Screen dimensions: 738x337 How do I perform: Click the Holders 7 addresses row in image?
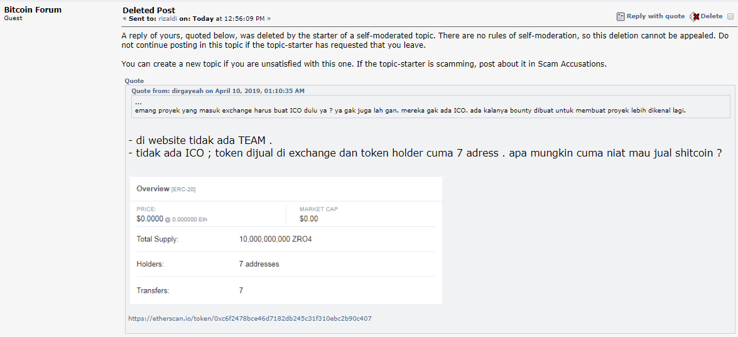coord(286,264)
